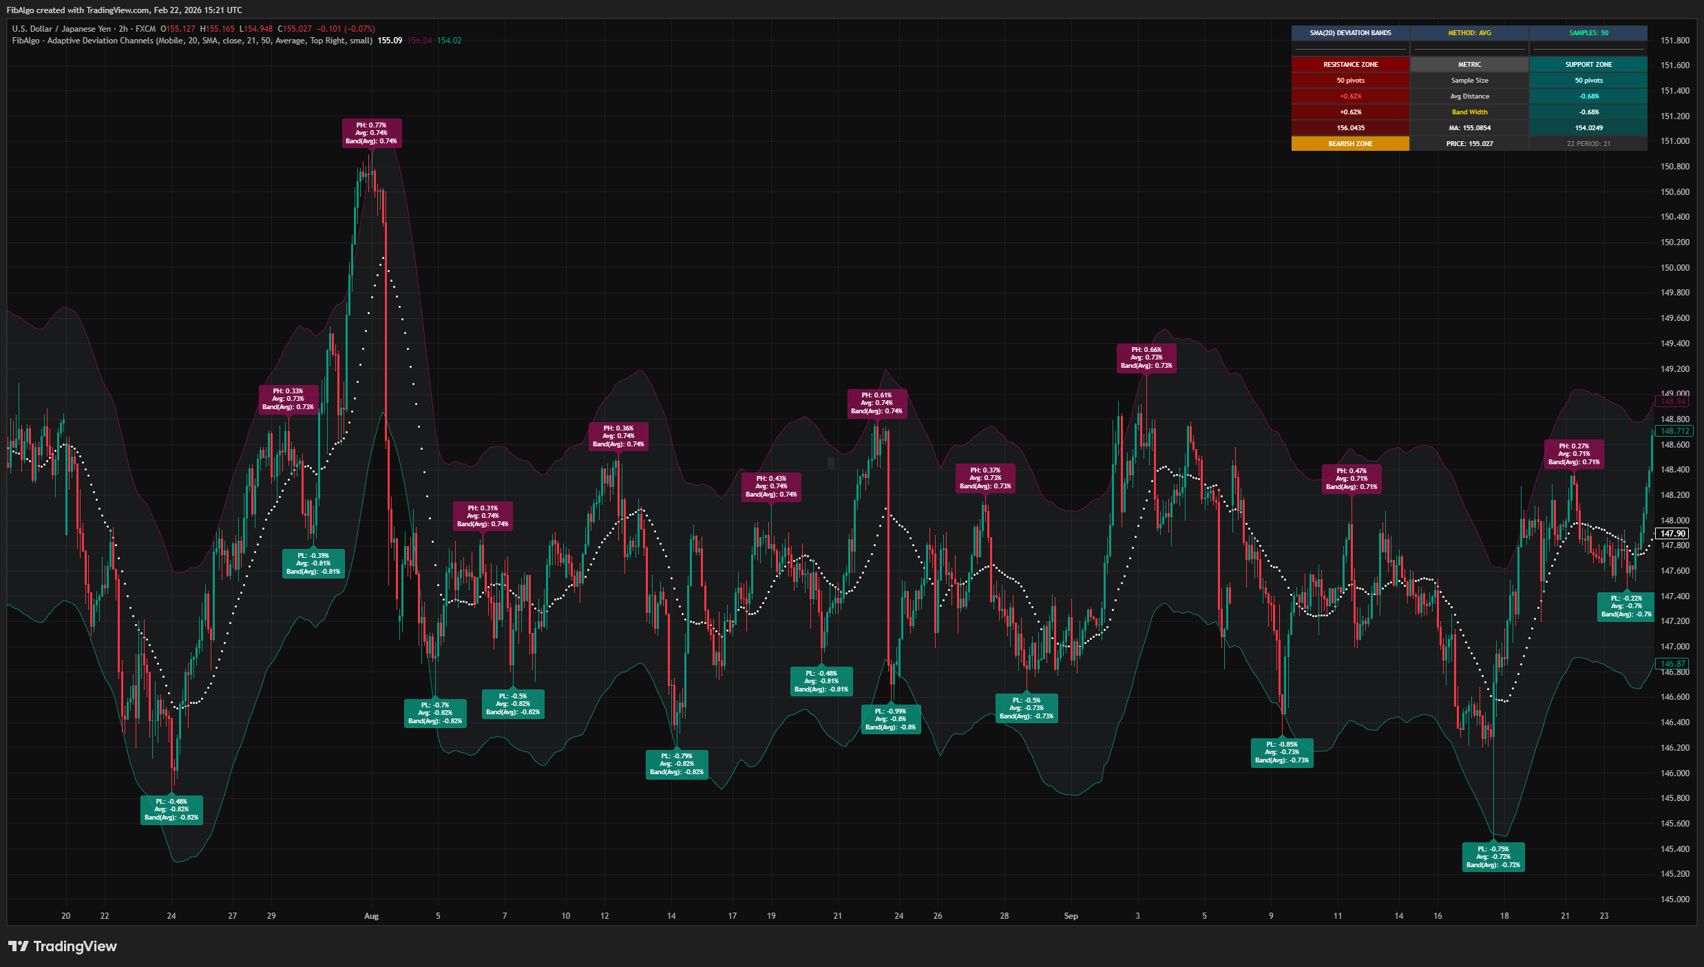Expand the SMA(20) DEVIATION BANDS table header

point(1350,32)
